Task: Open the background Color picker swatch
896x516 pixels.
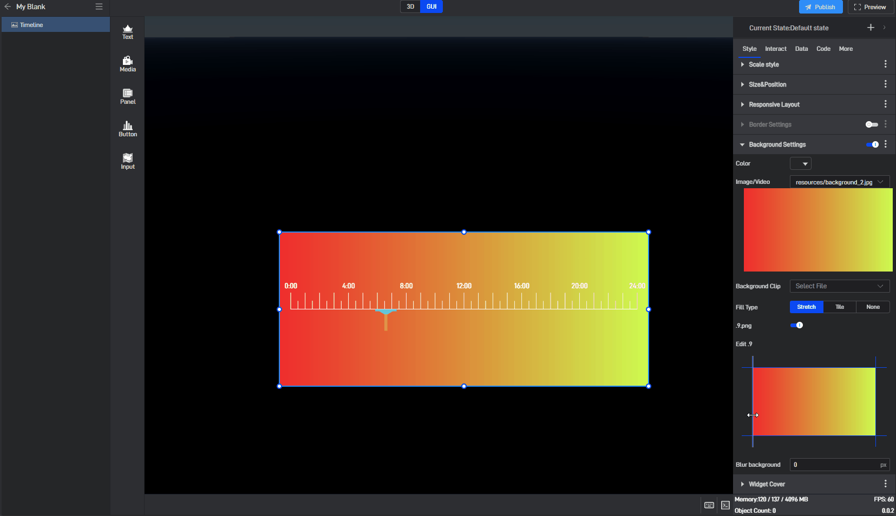Action: pos(800,163)
